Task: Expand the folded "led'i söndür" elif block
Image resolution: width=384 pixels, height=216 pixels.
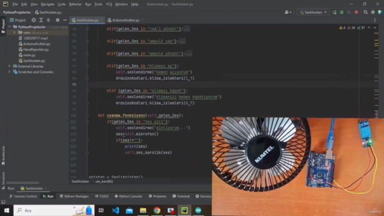Action: (187, 29)
